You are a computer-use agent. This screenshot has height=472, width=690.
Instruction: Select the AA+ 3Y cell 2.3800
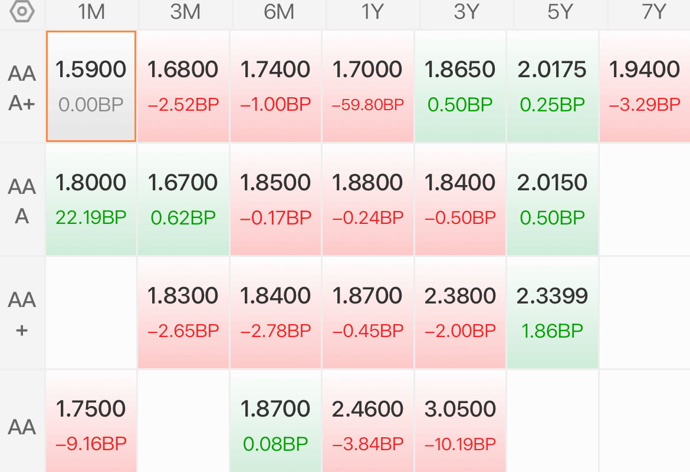point(460,313)
